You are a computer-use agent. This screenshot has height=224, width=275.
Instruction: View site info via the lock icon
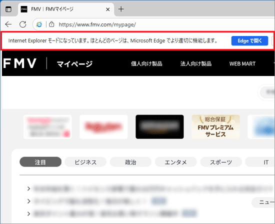[51, 24]
